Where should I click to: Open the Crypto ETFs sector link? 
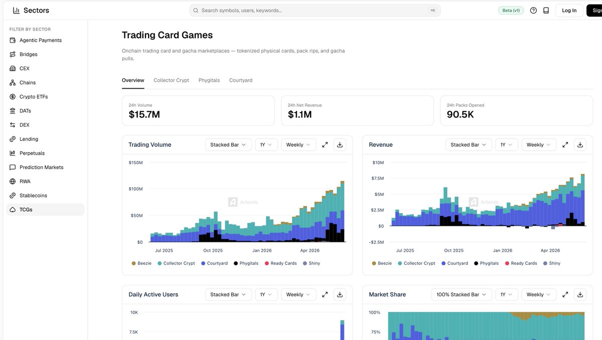[x=45, y=97]
